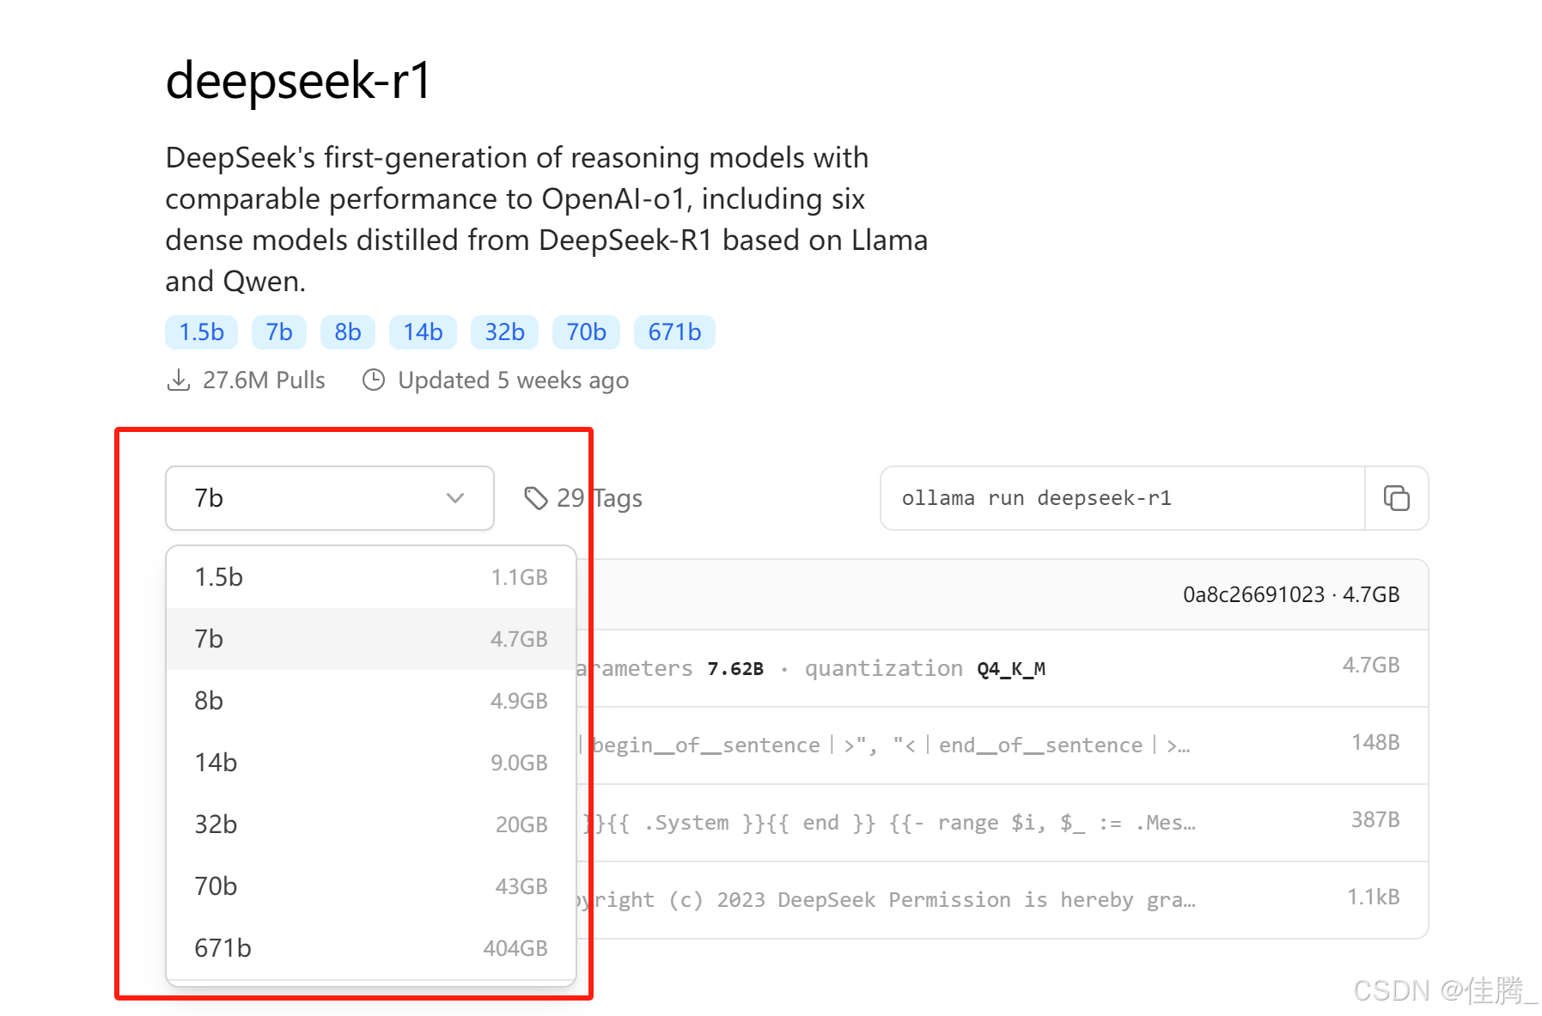The image size is (1542, 1016).
Task: Click the 7b blue tag pill
Action: point(279,332)
